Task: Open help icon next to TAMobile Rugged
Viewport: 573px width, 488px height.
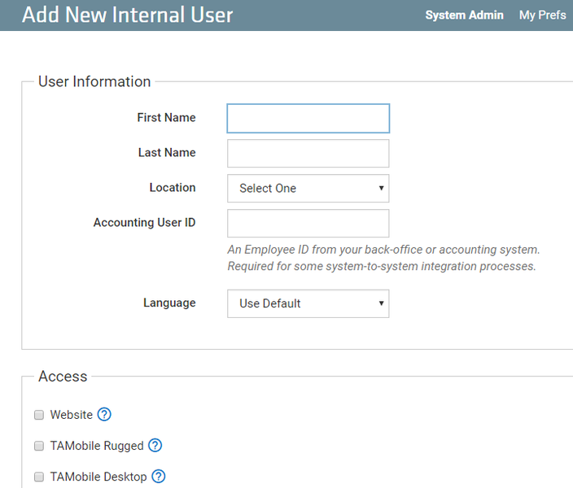Action: [x=155, y=445]
